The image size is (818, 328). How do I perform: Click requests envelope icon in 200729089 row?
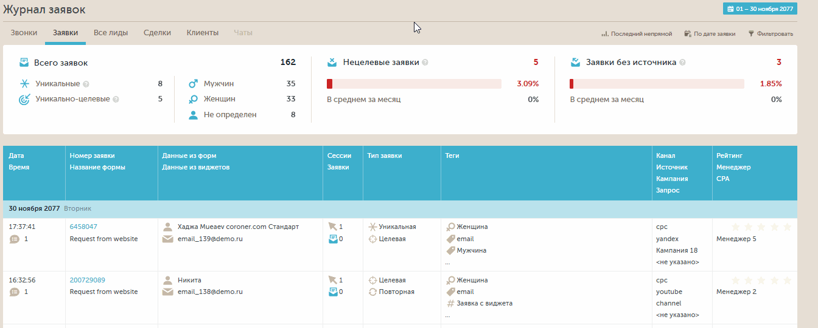click(333, 292)
